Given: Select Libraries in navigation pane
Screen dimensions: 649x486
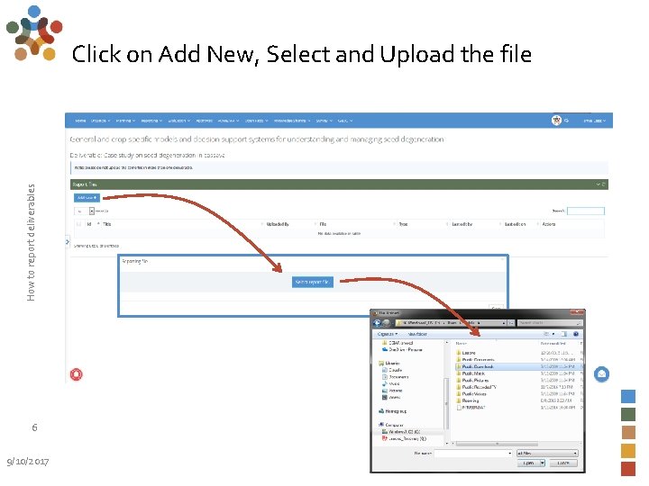Looking at the screenshot, I should point(389,364).
